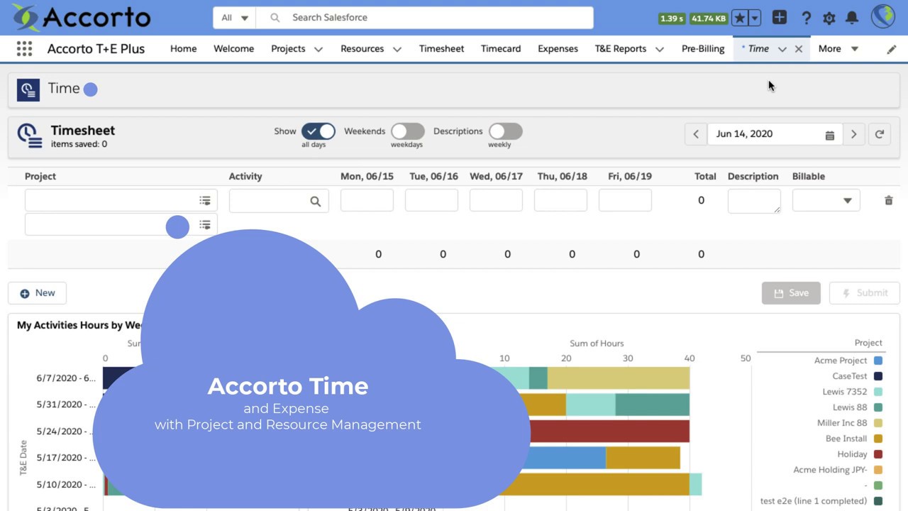The width and height of the screenshot is (908, 511).
Task: Click the Submit button
Action: pos(865,293)
